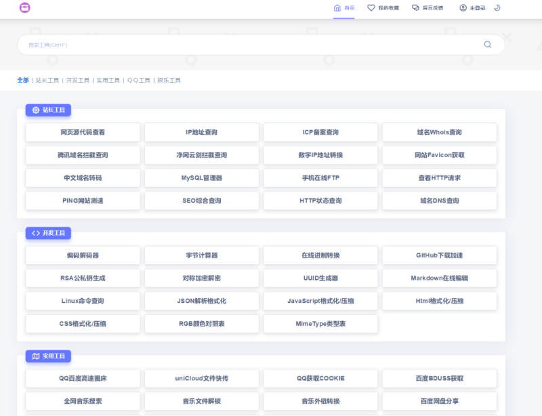Select the 开发工具 category filter link
Screen dimensions: 542x416
[x=78, y=80]
